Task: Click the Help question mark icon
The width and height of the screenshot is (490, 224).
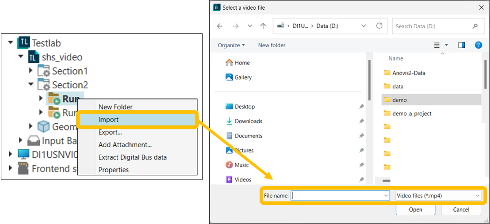Action: tap(478, 45)
